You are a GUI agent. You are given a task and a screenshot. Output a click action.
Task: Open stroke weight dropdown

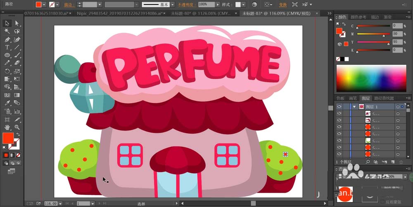100,5
